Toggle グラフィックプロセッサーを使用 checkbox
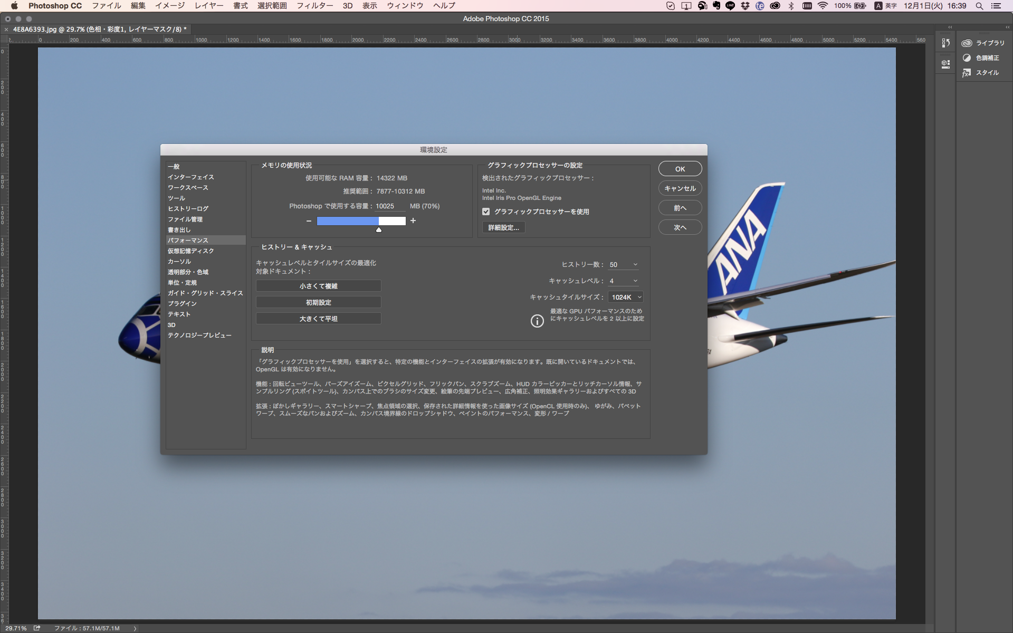The height and width of the screenshot is (633, 1013). coord(486,212)
